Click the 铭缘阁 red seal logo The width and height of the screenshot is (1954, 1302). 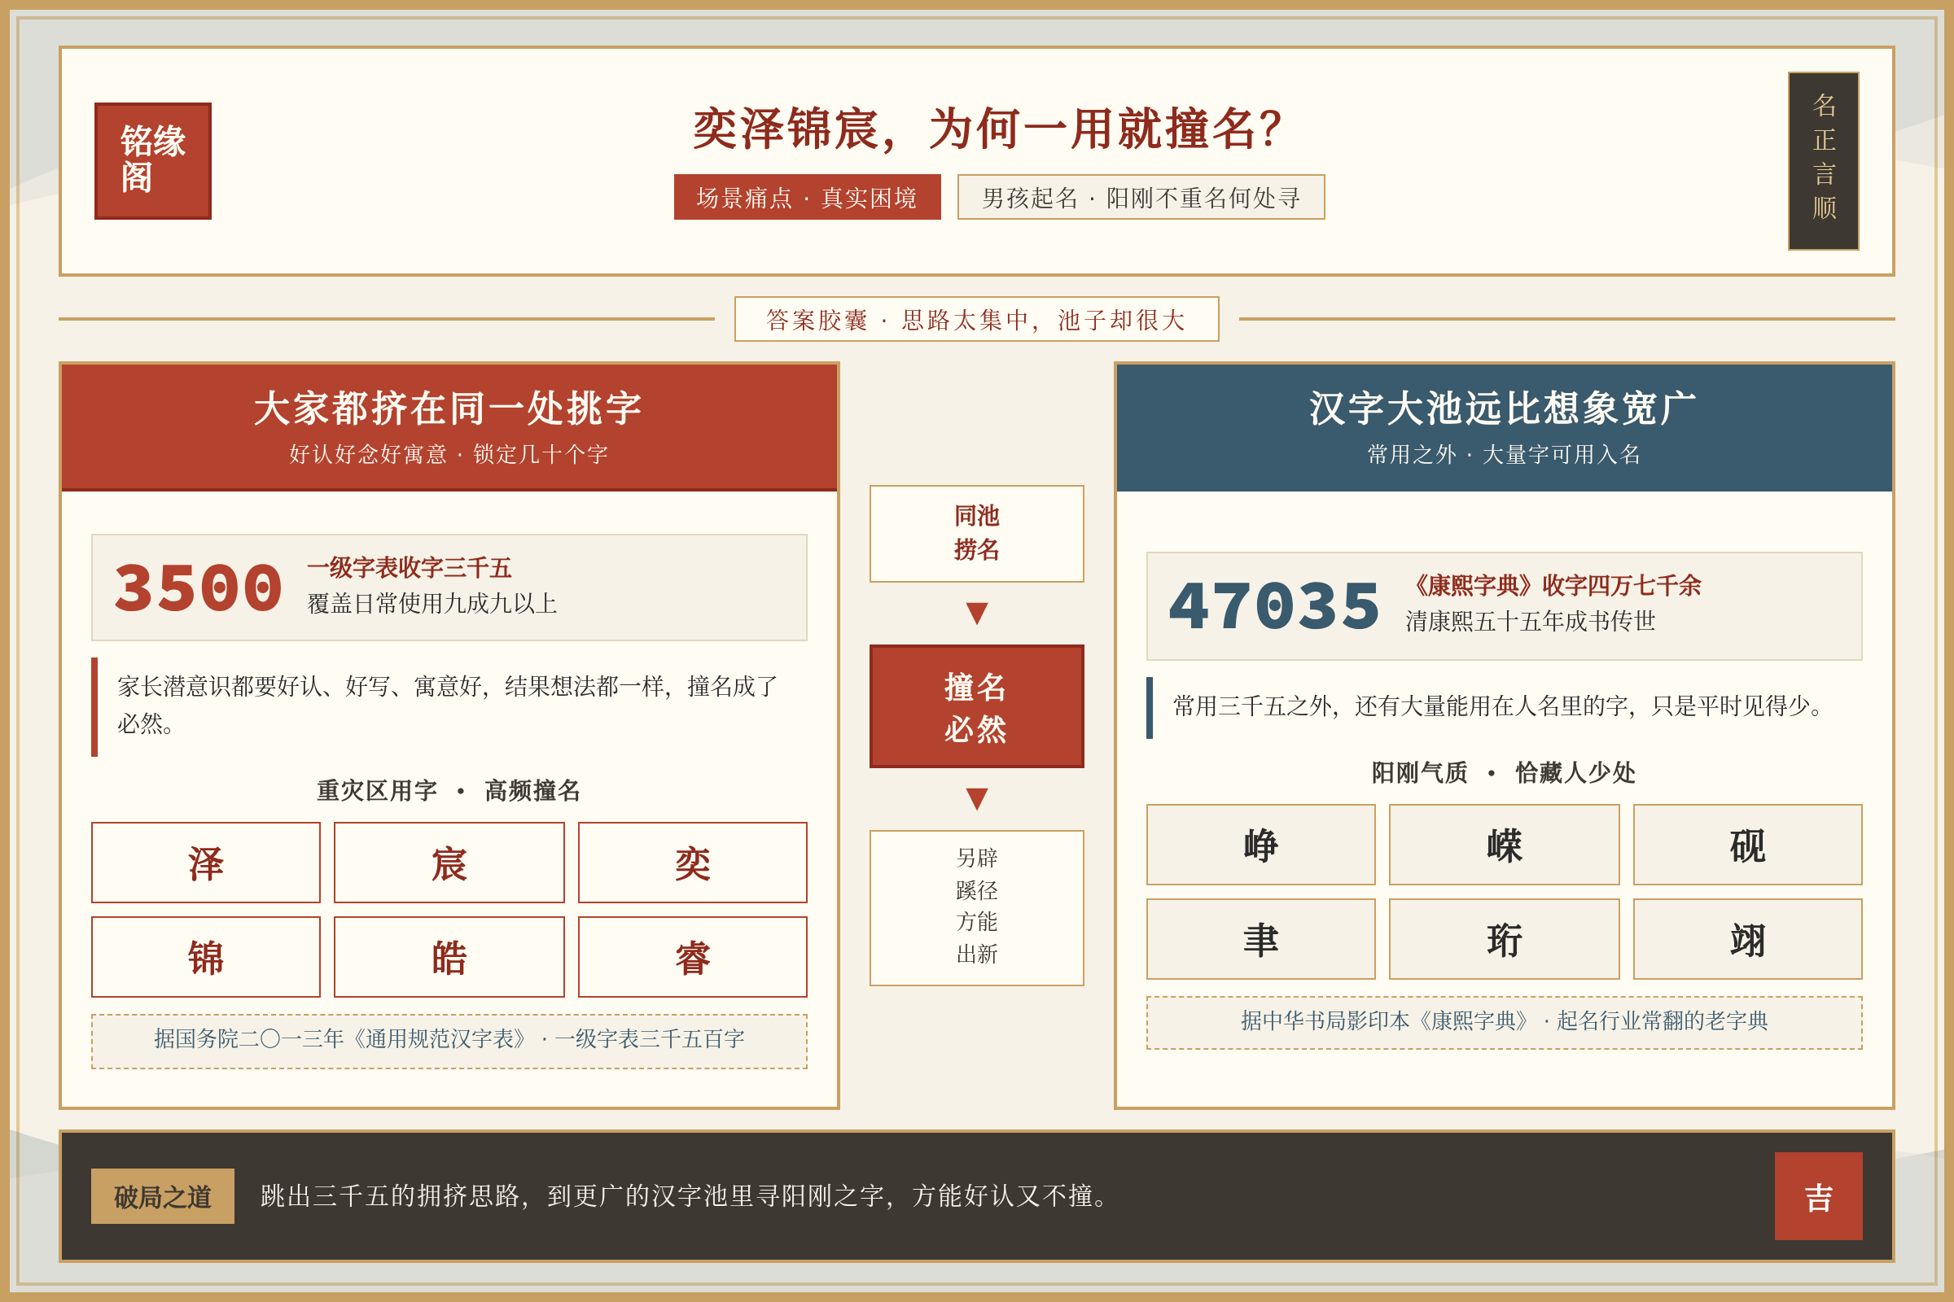click(x=153, y=161)
